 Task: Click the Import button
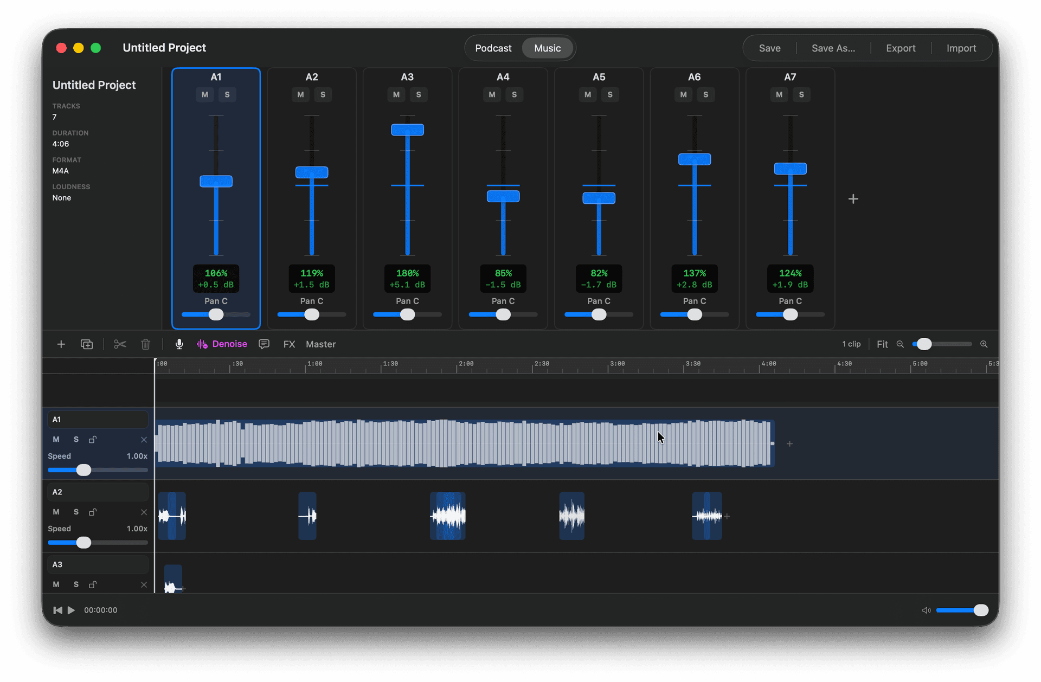pos(961,48)
